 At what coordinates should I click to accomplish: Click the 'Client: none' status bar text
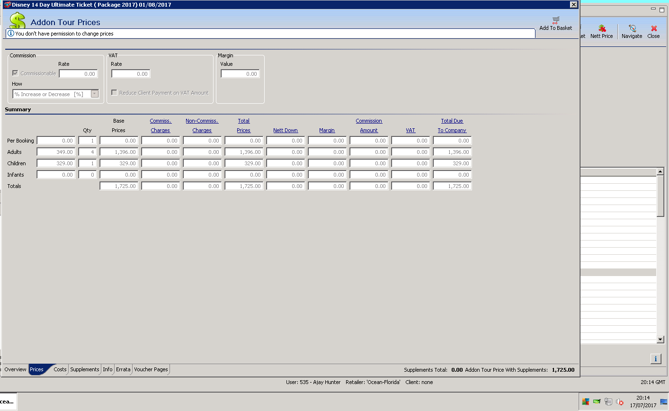click(419, 382)
